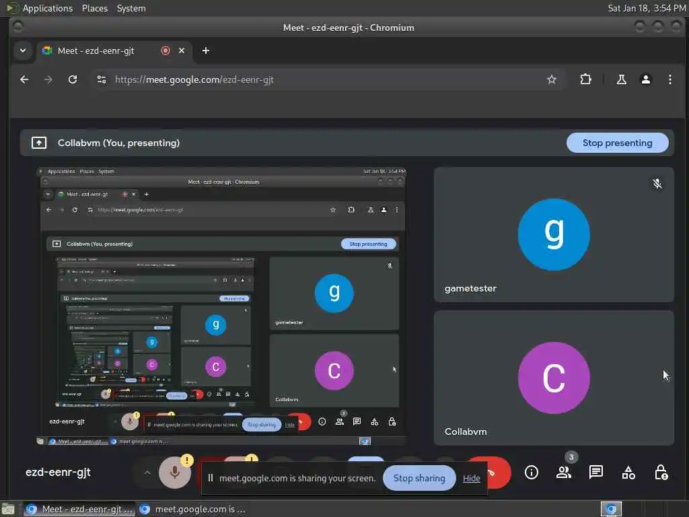Image resolution: width=689 pixels, height=517 pixels.
Task: Click the shared screen presentation preview
Action: 221,306
